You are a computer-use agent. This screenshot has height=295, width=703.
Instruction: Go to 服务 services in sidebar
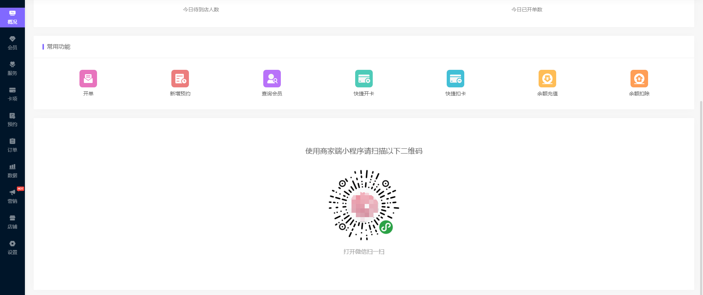click(x=12, y=68)
